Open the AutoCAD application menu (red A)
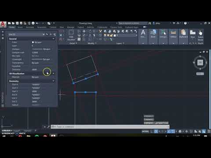This screenshot has width=211, height=158. (3, 25)
